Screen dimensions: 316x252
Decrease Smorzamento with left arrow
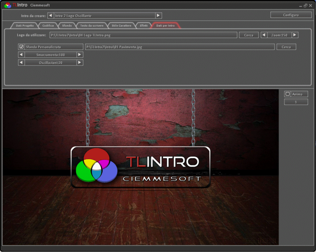pyautogui.click(x=21, y=55)
